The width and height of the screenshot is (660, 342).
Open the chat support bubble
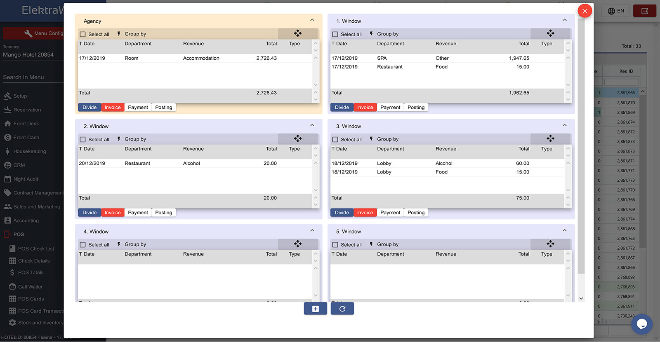(x=642, y=324)
